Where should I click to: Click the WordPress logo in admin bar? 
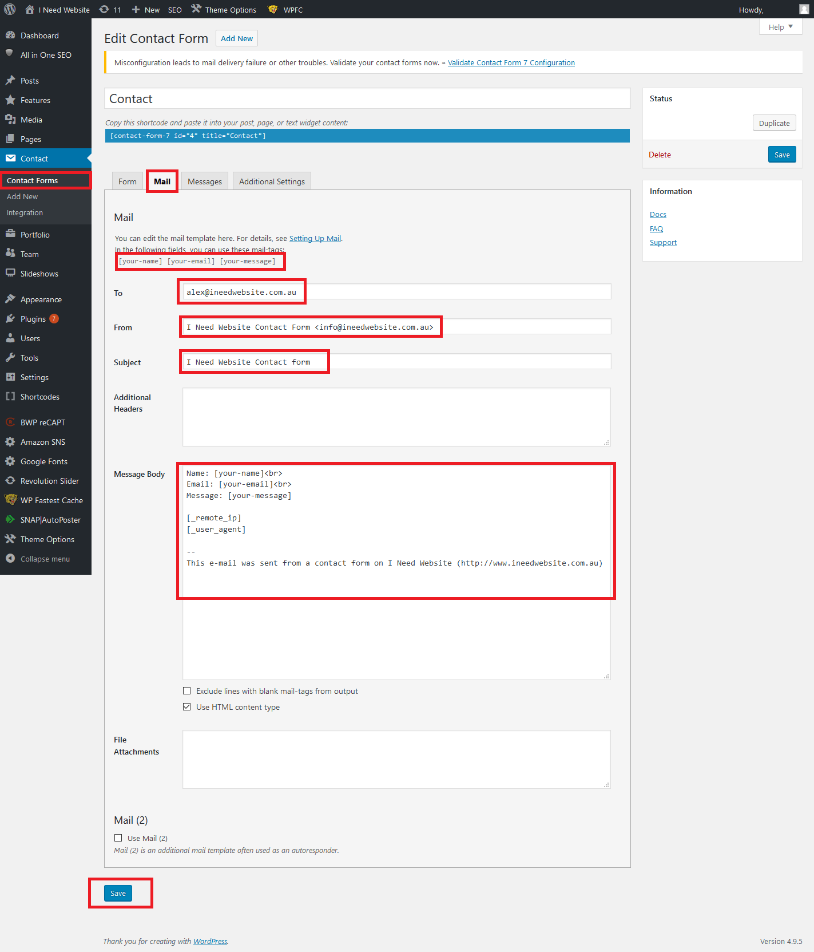pos(10,10)
